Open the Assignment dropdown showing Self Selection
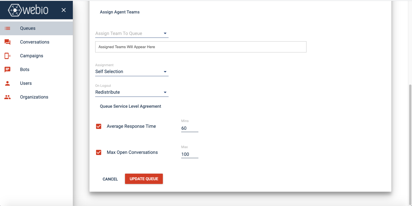The width and height of the screenshot is (412, 206). coord(132,72)
